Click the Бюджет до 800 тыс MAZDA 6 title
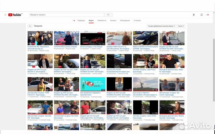 coord(38,71)
